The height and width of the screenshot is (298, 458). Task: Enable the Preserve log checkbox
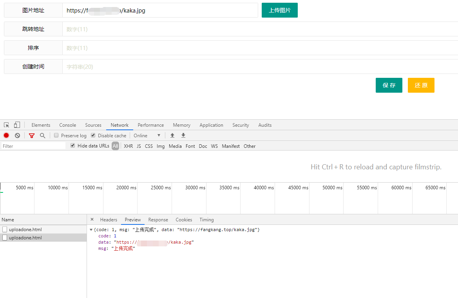56,135
